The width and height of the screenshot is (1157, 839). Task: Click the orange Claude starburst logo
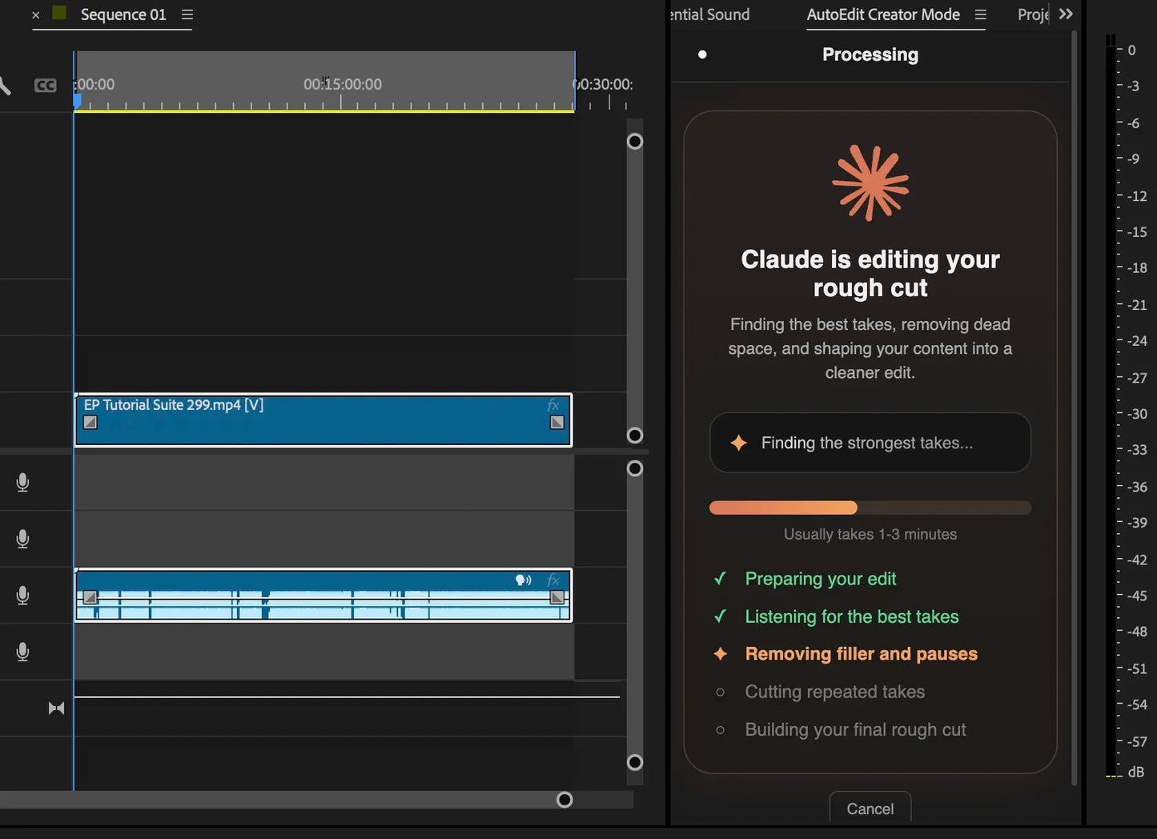pos(870,183)
